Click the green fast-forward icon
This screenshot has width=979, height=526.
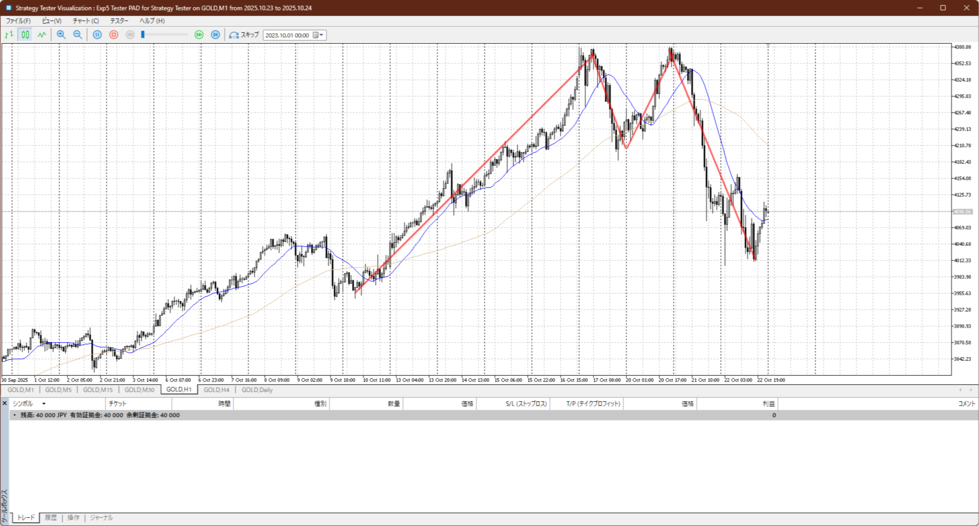[x=199, y=35]
